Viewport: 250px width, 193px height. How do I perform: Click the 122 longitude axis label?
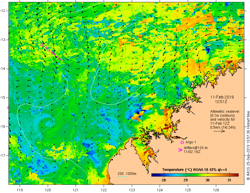point(104,190)
